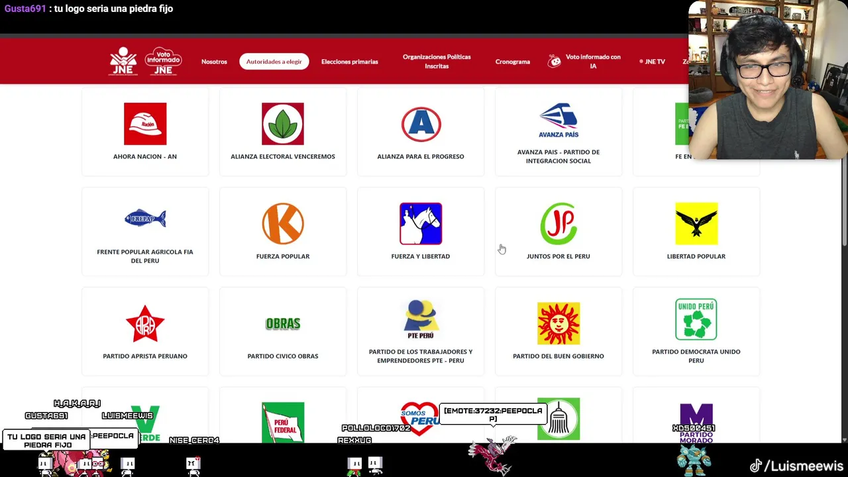Open the JNE TV link

tap(653, 62)
